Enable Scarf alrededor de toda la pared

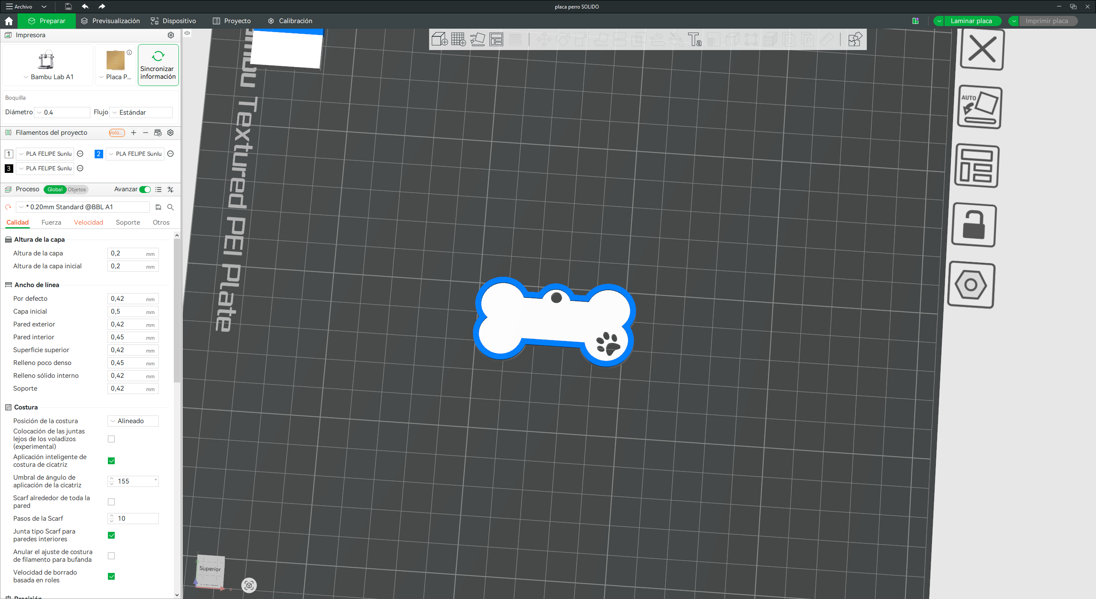pyautogui.click(x=111, y=502)
